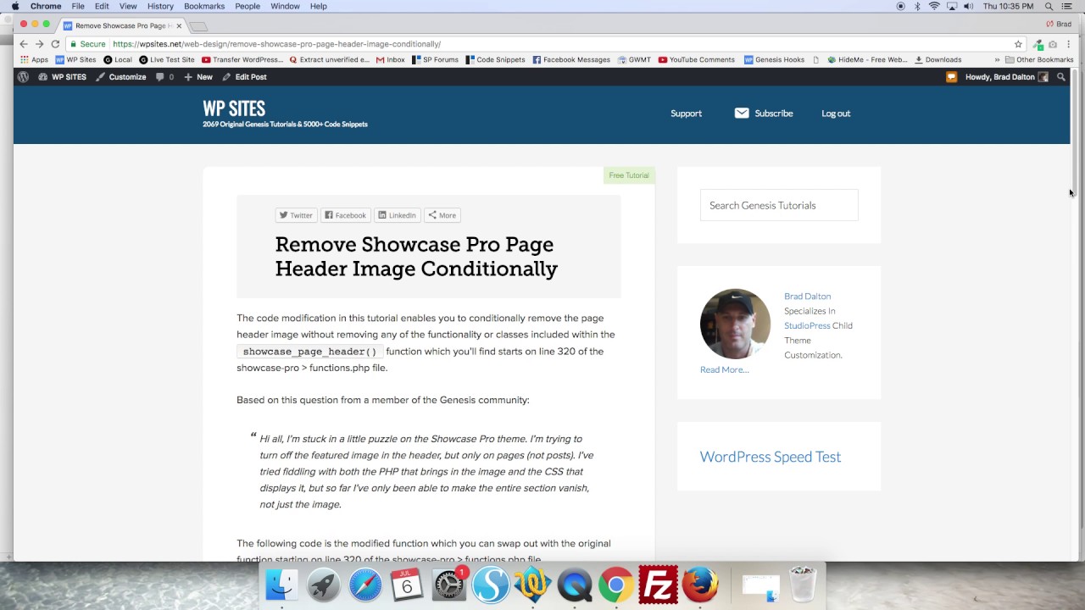Open the StudioPress link in sidebar
The image size is (1085, 610).
807,325
